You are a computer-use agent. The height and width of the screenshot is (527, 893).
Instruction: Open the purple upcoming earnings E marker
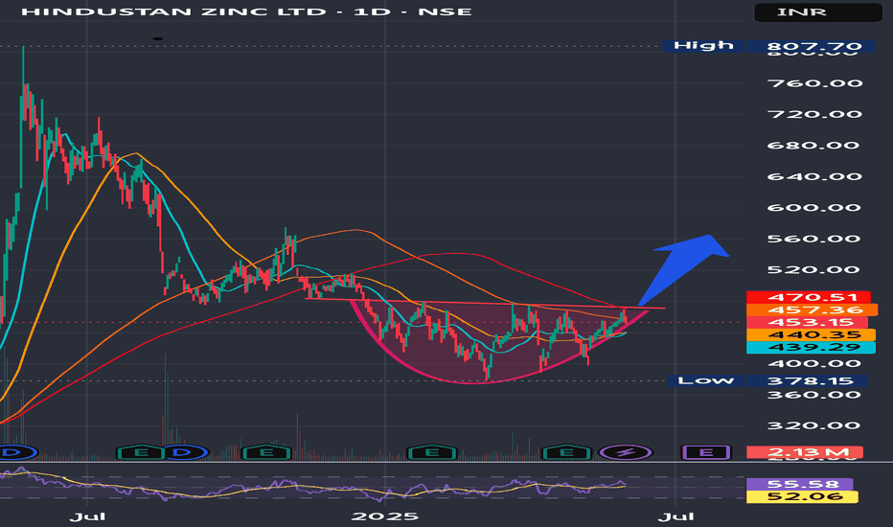[705, 453]
